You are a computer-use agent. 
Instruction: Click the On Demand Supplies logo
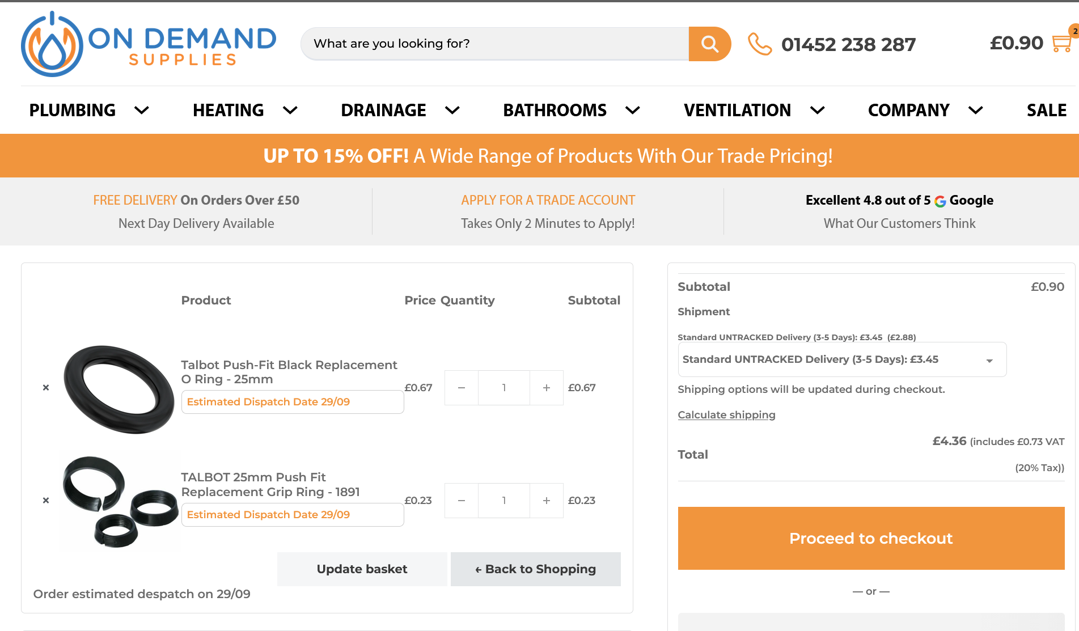149,44
